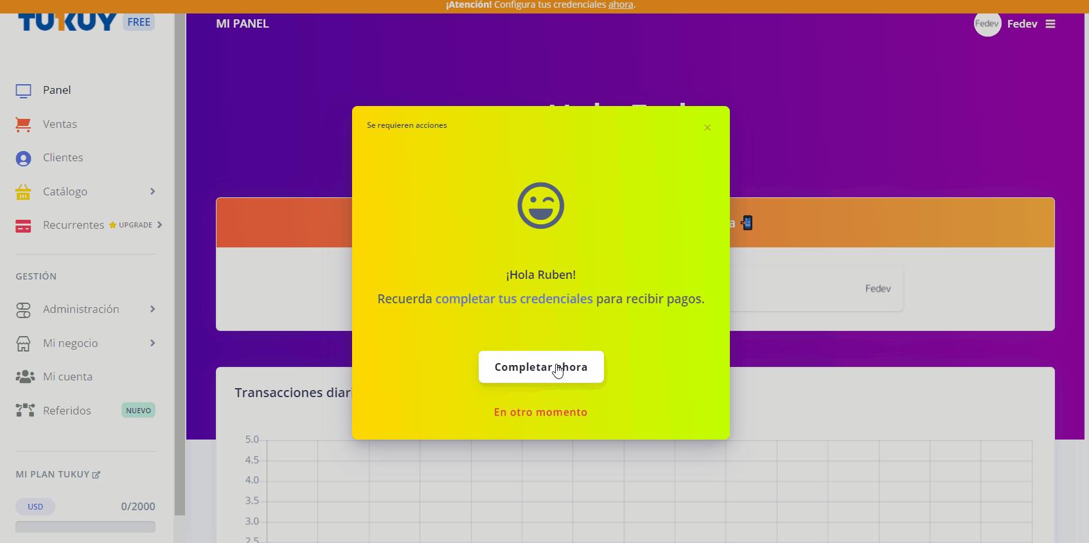The height and width of the screenshot is (543, 1089).
Task: Click the Panel monitor icon
Action: point(23,91)
